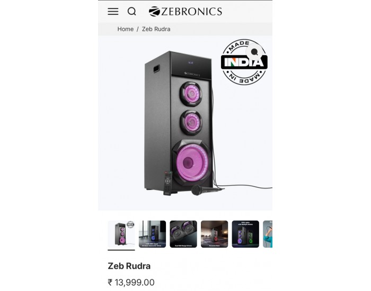The image size is (371, 291).
Task: Open the RGB Lights with Multiple Modes thumbnail
Action: (x=245, y=234)
